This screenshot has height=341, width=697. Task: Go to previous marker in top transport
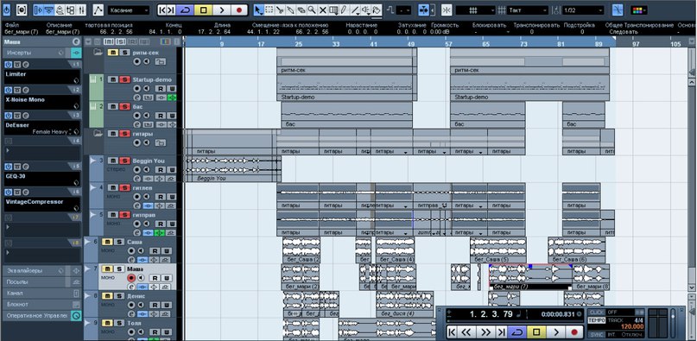click(x=163, y=9)
